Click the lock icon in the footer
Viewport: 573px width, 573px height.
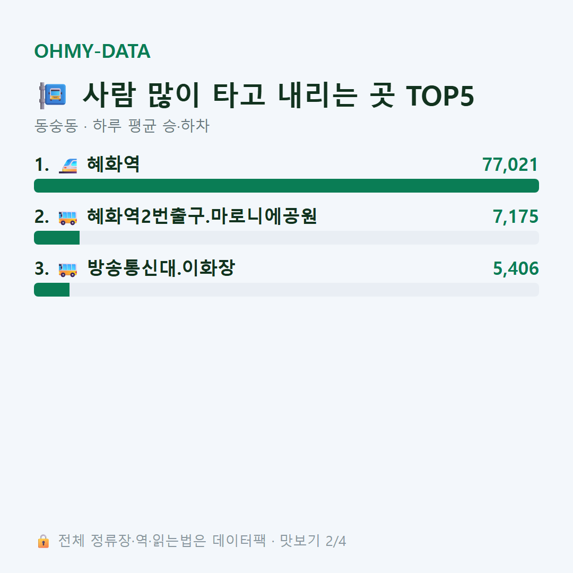click(43, 541)
